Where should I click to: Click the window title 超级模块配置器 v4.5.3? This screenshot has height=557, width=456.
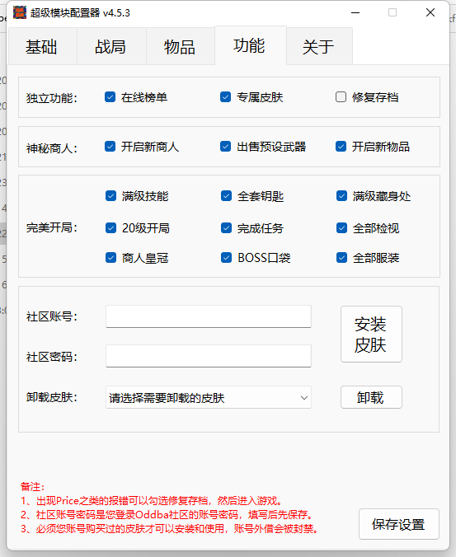pos(80,13)
